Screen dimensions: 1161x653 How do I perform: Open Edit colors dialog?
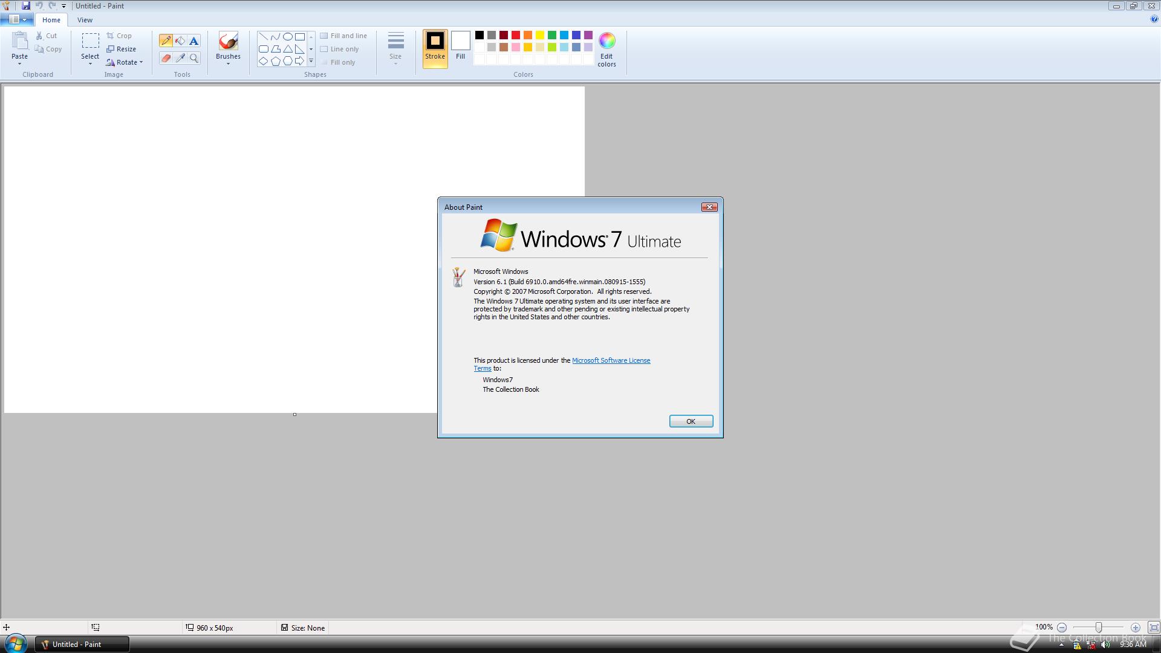coord(607,50)
